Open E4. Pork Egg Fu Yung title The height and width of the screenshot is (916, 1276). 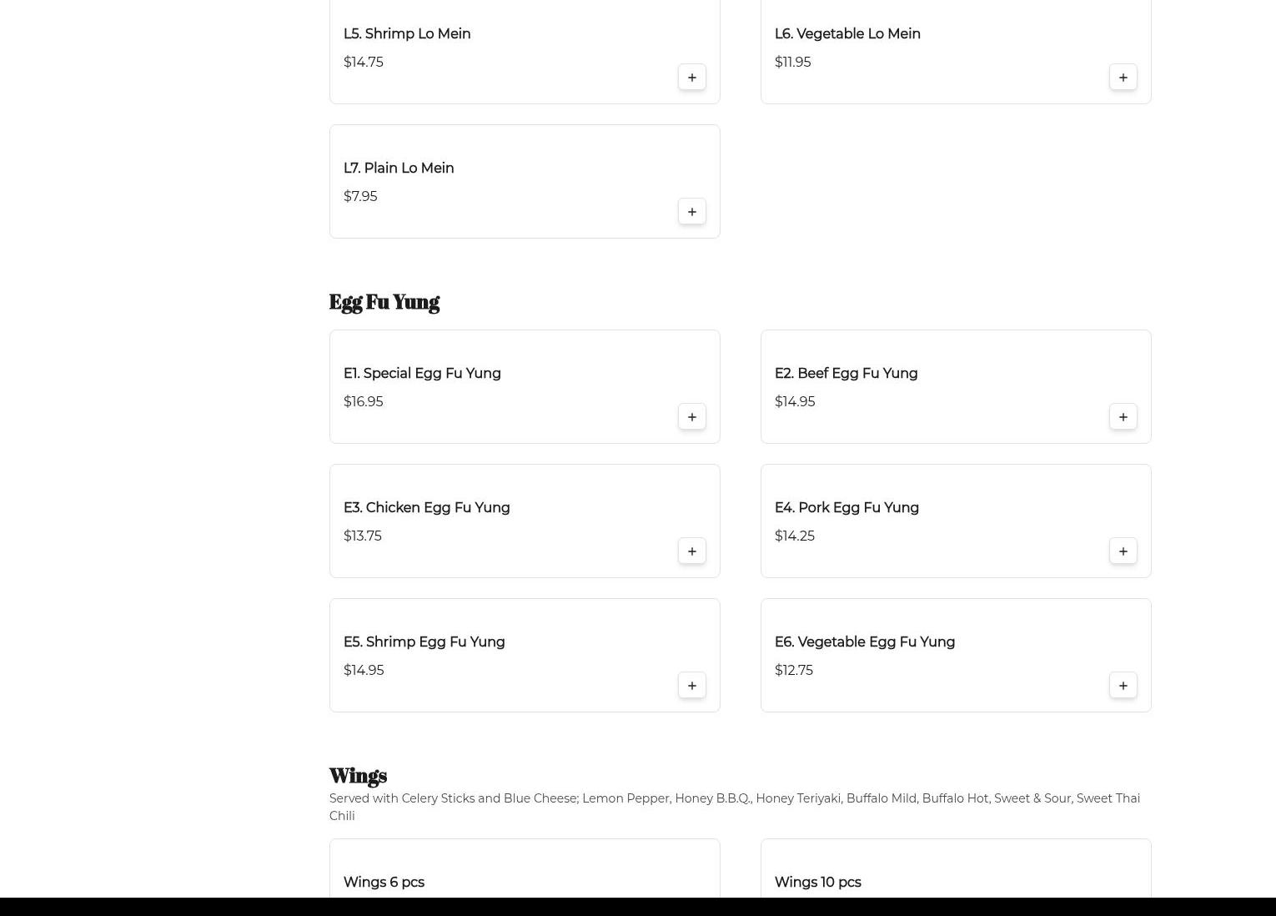coord(846,508)
